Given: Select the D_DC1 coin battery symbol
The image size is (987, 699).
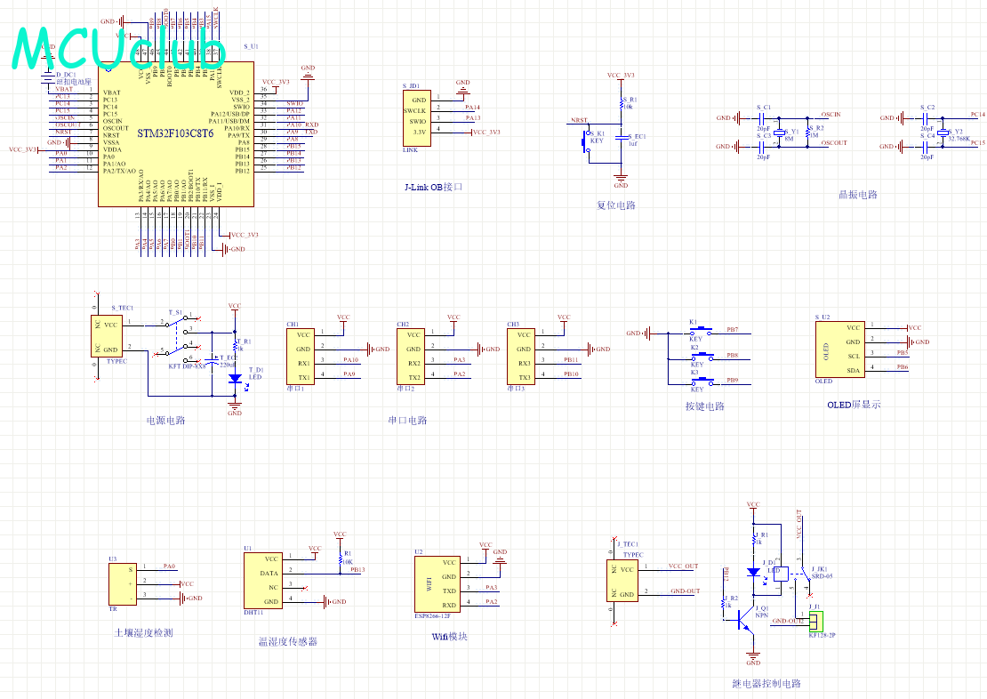Looking at the screenshot, I should (x=48, y=79).
